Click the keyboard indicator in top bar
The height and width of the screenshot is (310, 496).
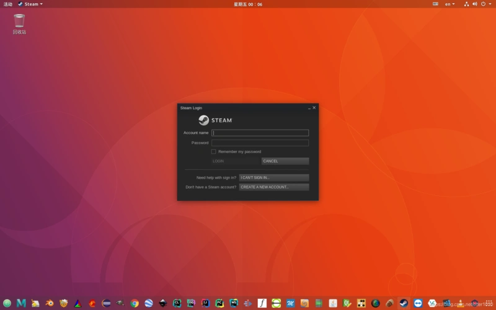point(436,4)
